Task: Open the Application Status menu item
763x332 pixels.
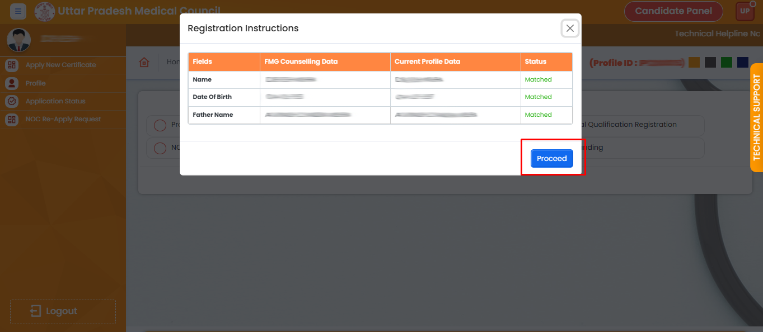Action: coord(55,101)
